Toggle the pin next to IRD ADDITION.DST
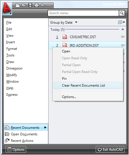 click(122, 45)
